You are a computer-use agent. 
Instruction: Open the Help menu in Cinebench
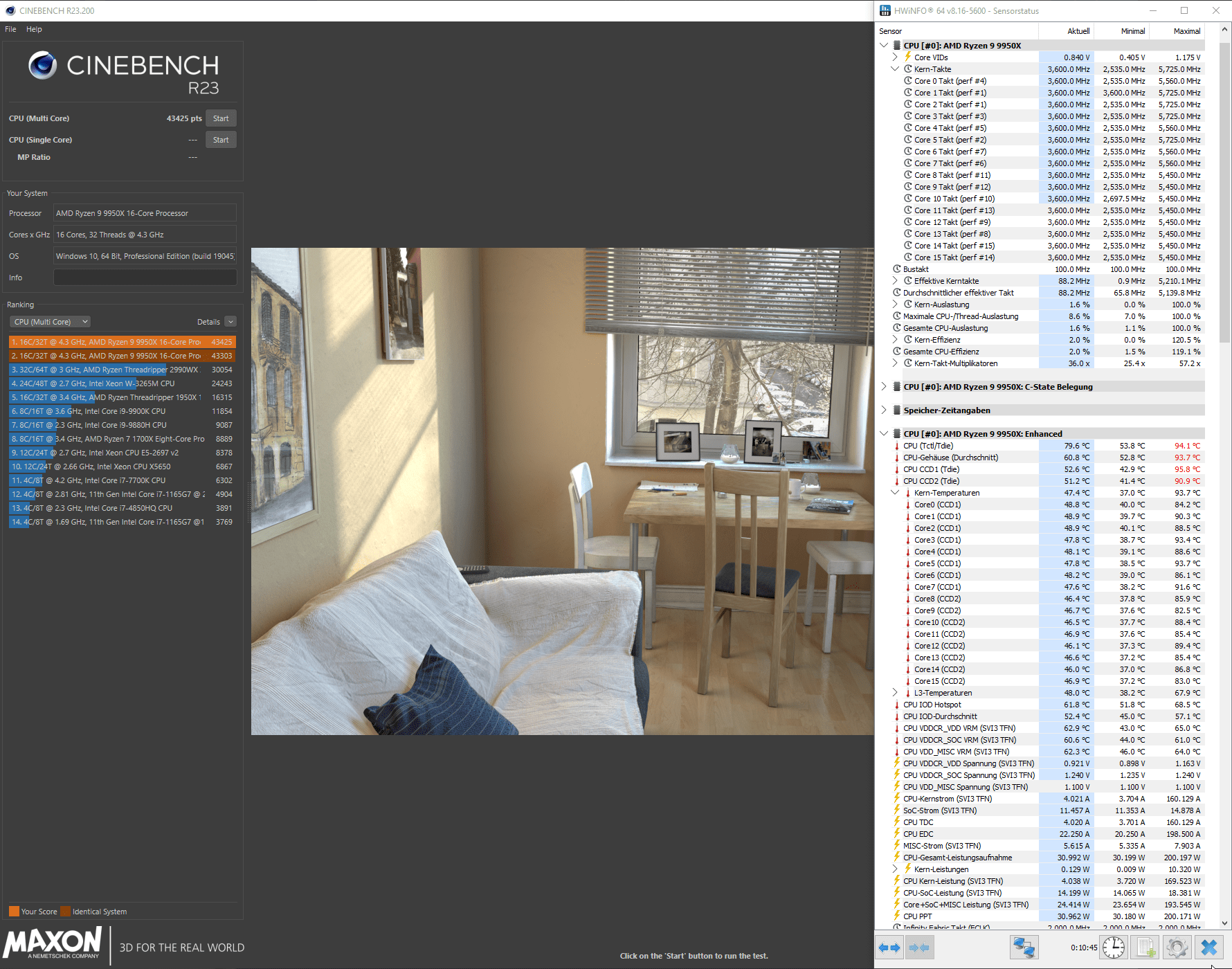click(34, 29)
